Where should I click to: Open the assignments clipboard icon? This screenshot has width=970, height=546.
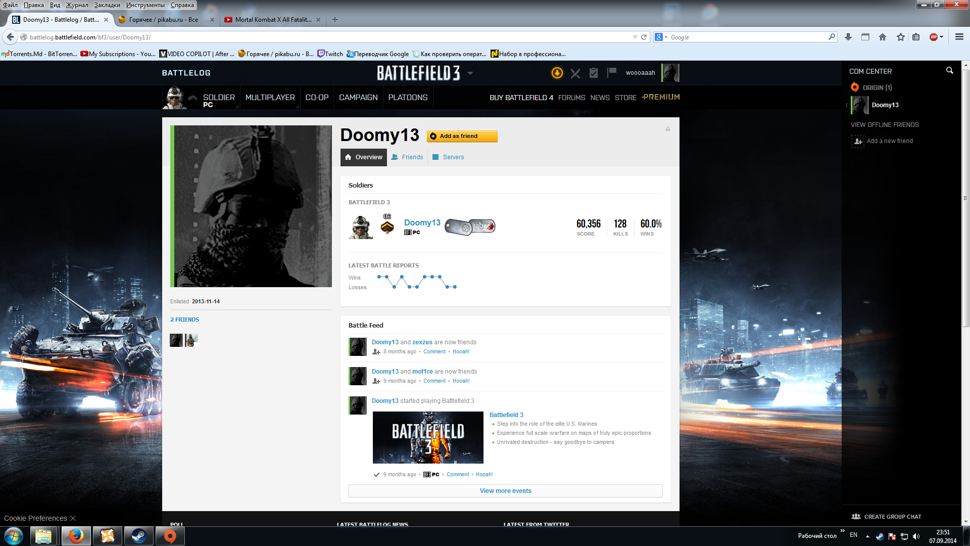(594, 73)
